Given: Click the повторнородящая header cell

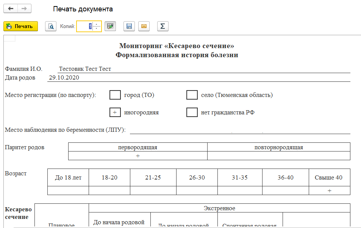Looking at the screenshot, I should (278, 147).
